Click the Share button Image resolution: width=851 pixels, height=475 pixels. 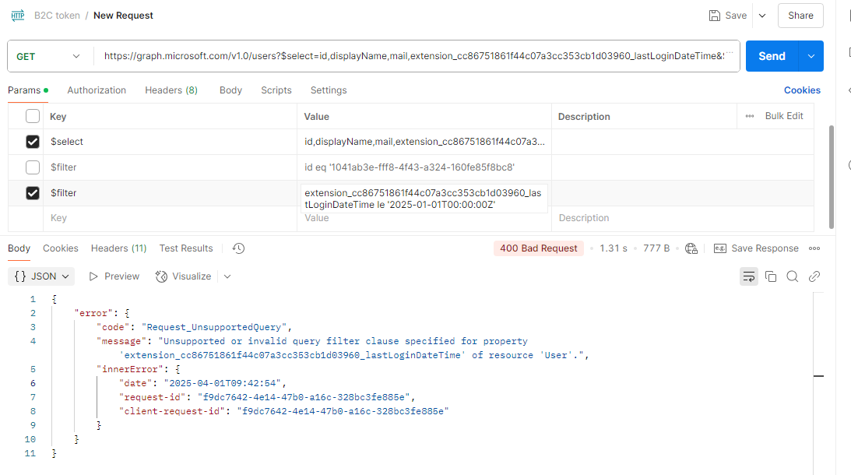pyautogui.click(x=800, y=16)
